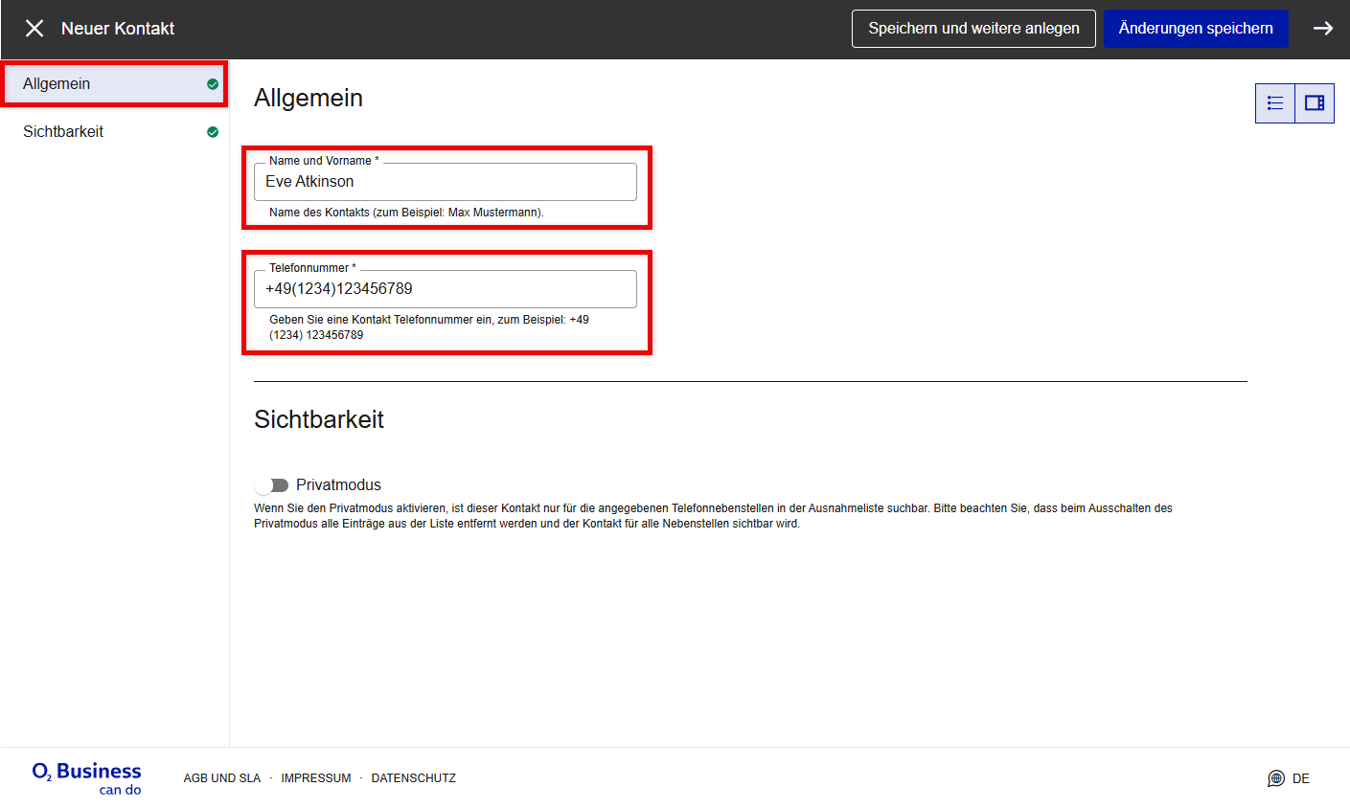Close the Neuer Kontakt form with X
Viewport: 1350px width, 809px height.
click(x=34, y=29)
